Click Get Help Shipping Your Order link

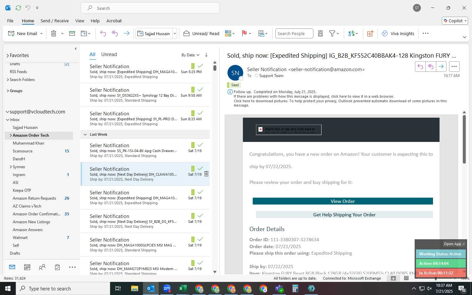coord(344,215)
